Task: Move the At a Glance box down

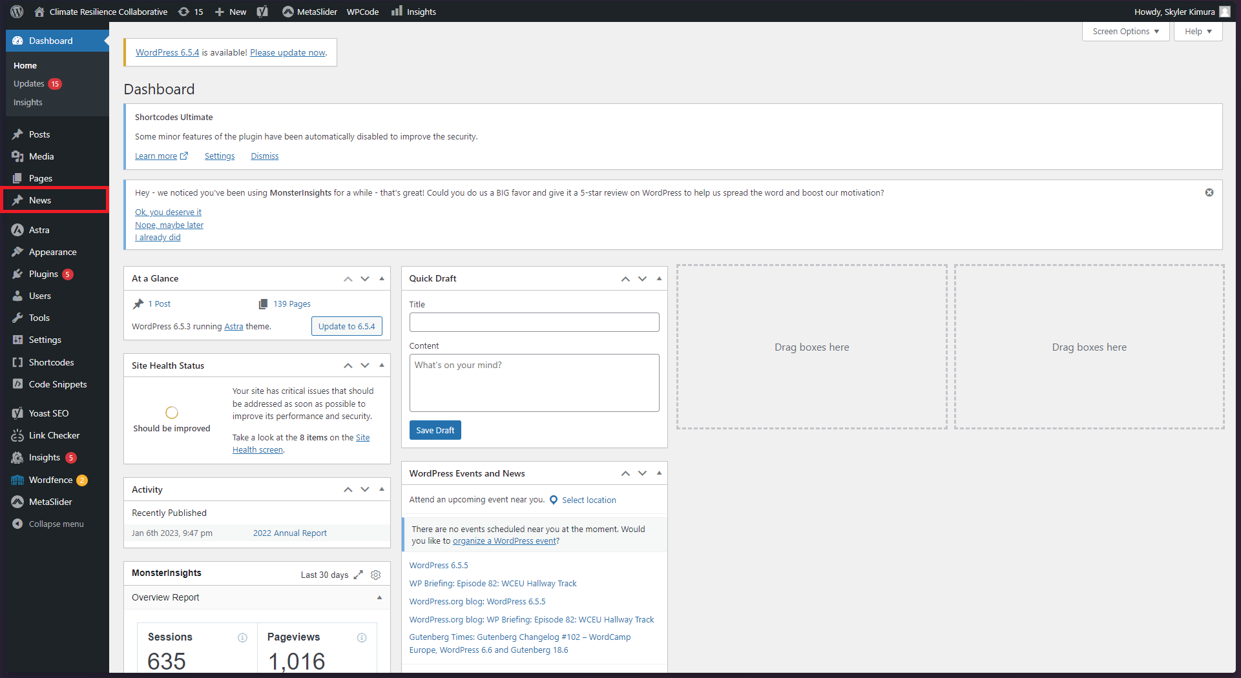Action: [365, 278]
